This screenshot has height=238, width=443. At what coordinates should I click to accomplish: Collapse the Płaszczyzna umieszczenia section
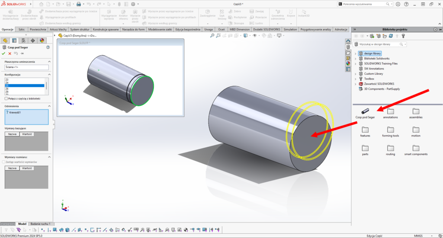(49, 62)
